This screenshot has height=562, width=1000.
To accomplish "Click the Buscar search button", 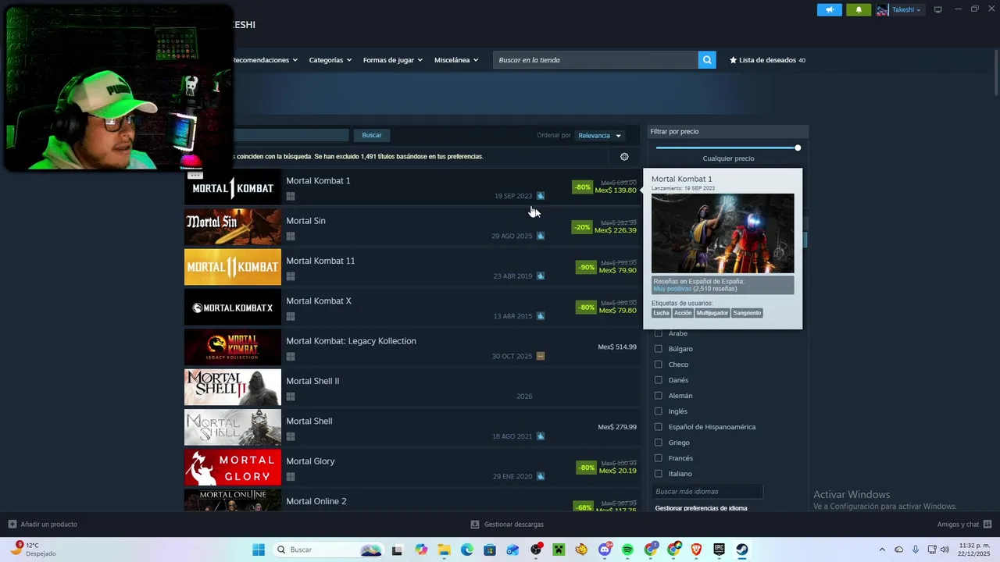I will [x=372, y=135].
